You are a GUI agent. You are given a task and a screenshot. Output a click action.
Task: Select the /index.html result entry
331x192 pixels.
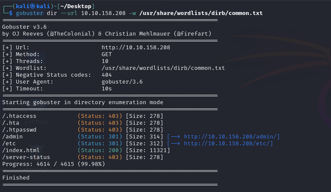(x=21, y=150)
